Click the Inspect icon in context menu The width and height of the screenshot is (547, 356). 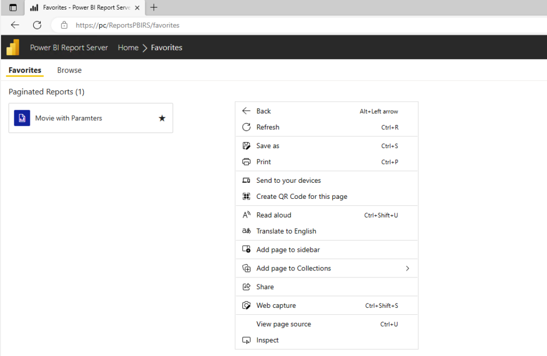[246, 340]
